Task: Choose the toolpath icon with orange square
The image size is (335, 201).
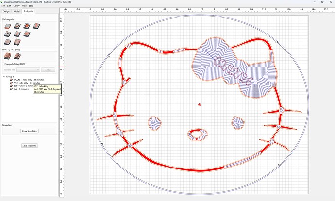Action: 27,26
